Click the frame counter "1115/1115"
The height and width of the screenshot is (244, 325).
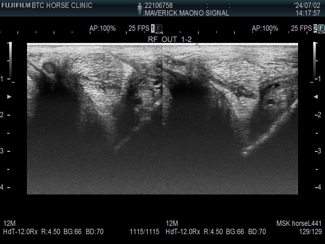tap(144, 232)
